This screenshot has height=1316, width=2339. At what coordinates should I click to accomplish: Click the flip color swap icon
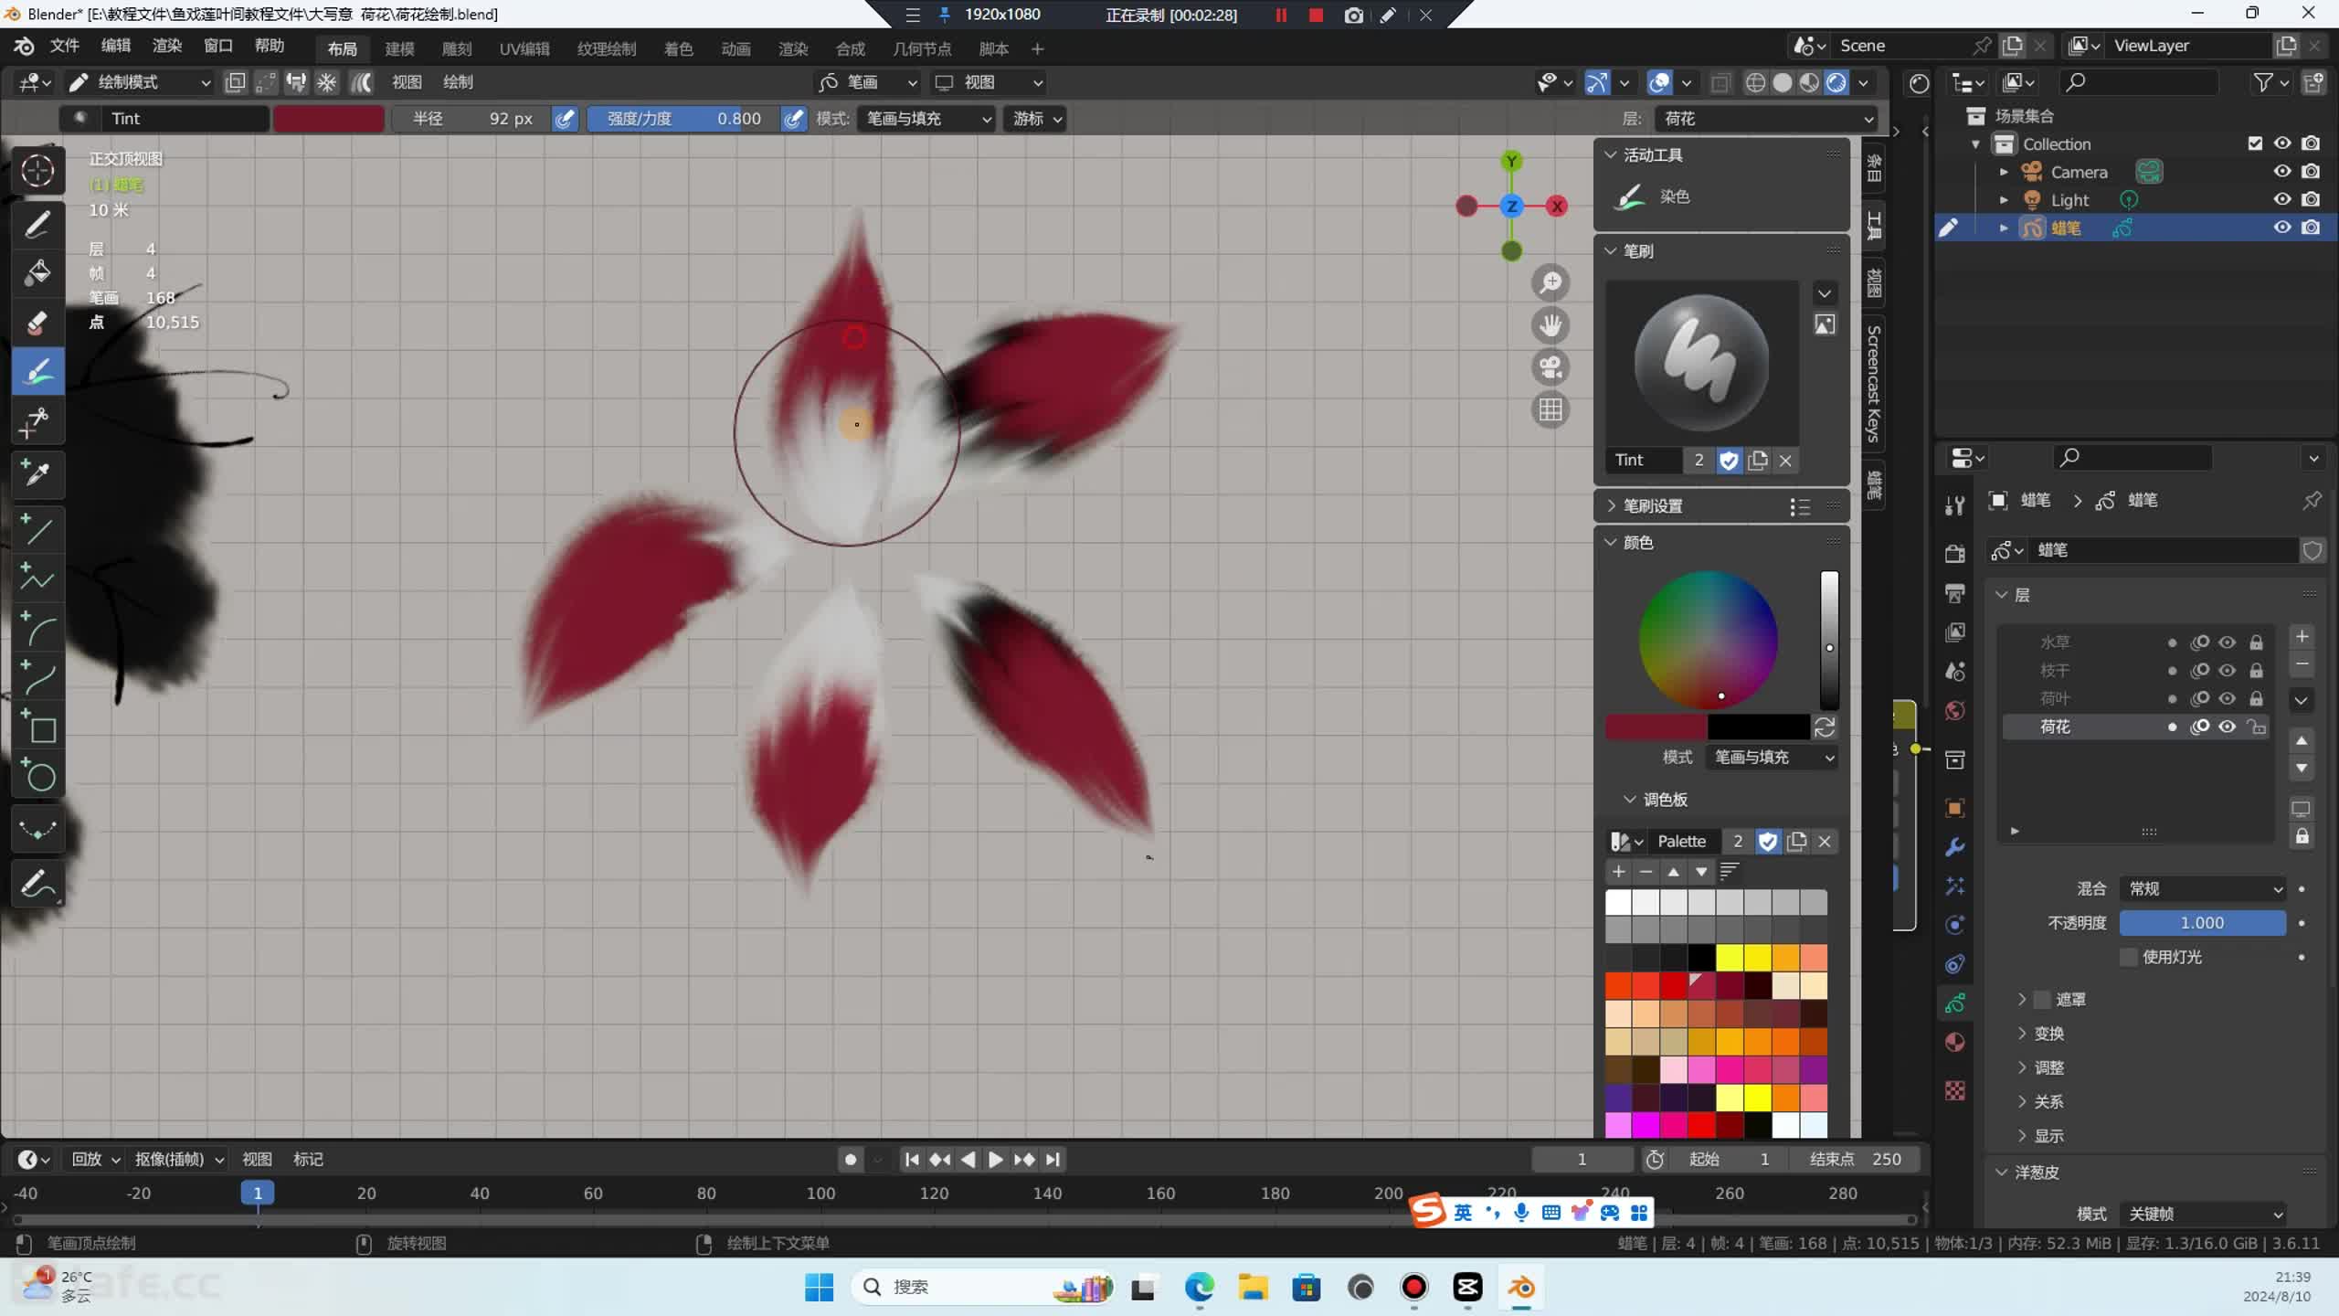[x=1825, y=727]
